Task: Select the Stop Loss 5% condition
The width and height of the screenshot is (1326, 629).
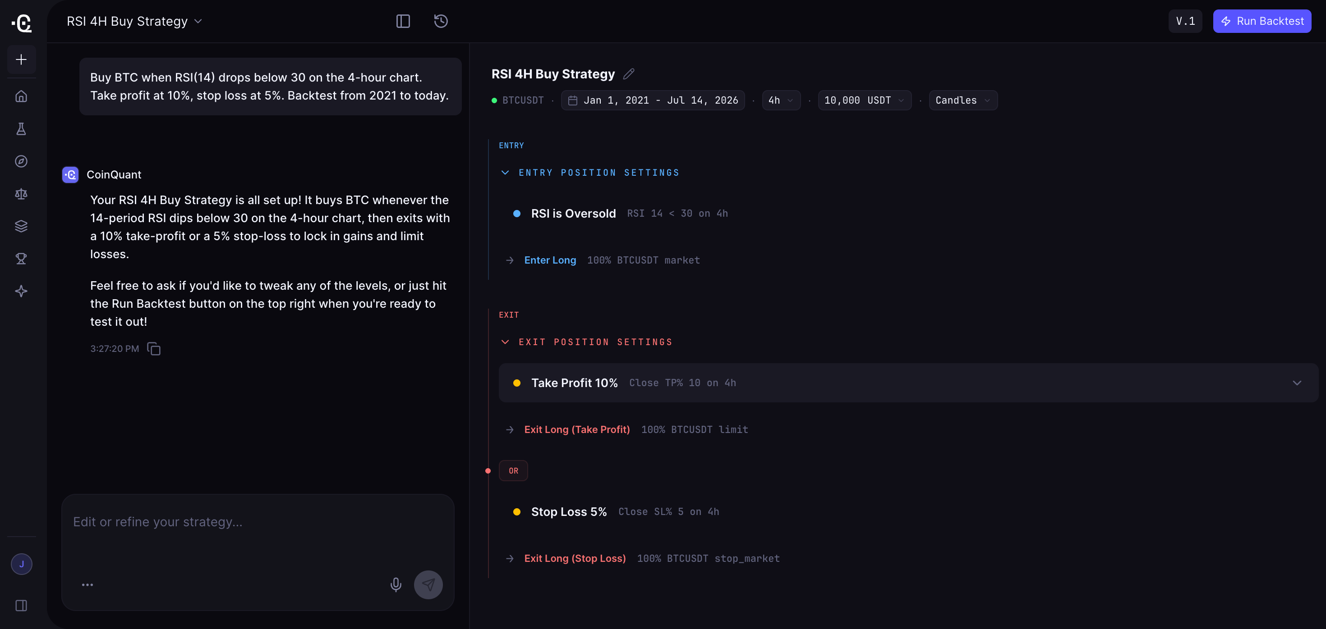Action: [x=568, y=512]
